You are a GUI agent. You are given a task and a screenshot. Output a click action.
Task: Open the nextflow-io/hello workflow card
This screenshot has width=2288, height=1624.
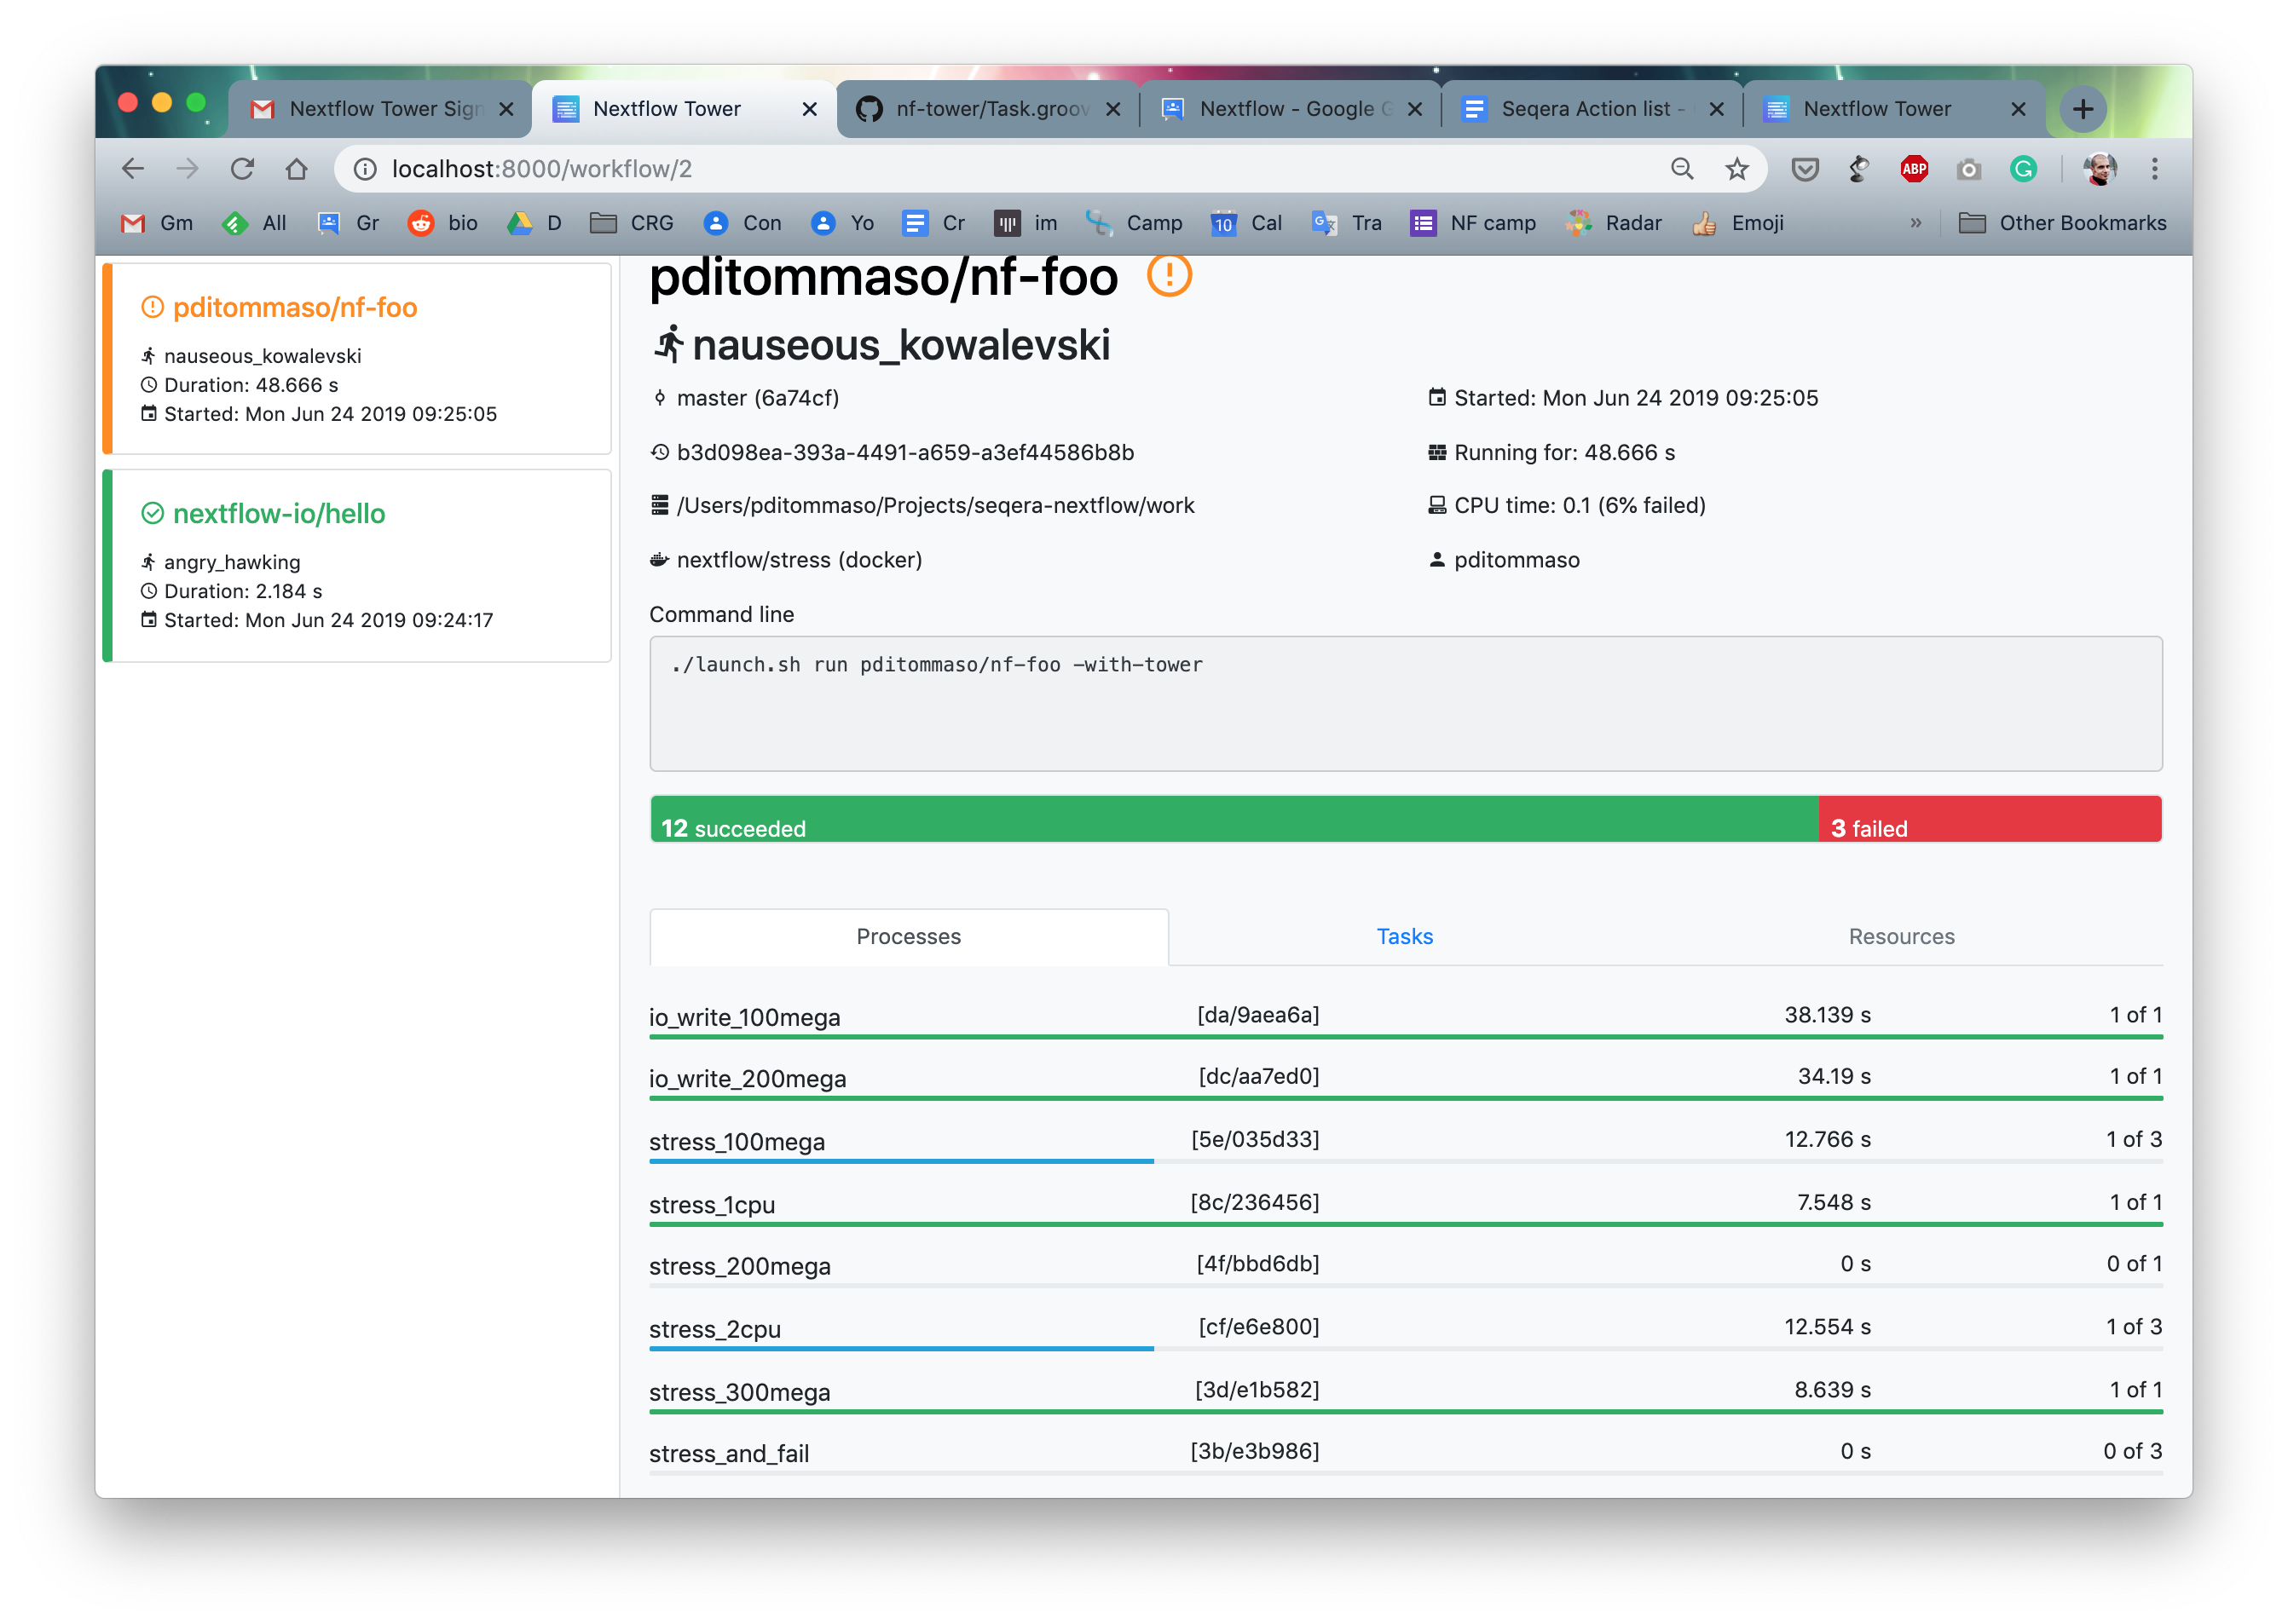[279, 513]
